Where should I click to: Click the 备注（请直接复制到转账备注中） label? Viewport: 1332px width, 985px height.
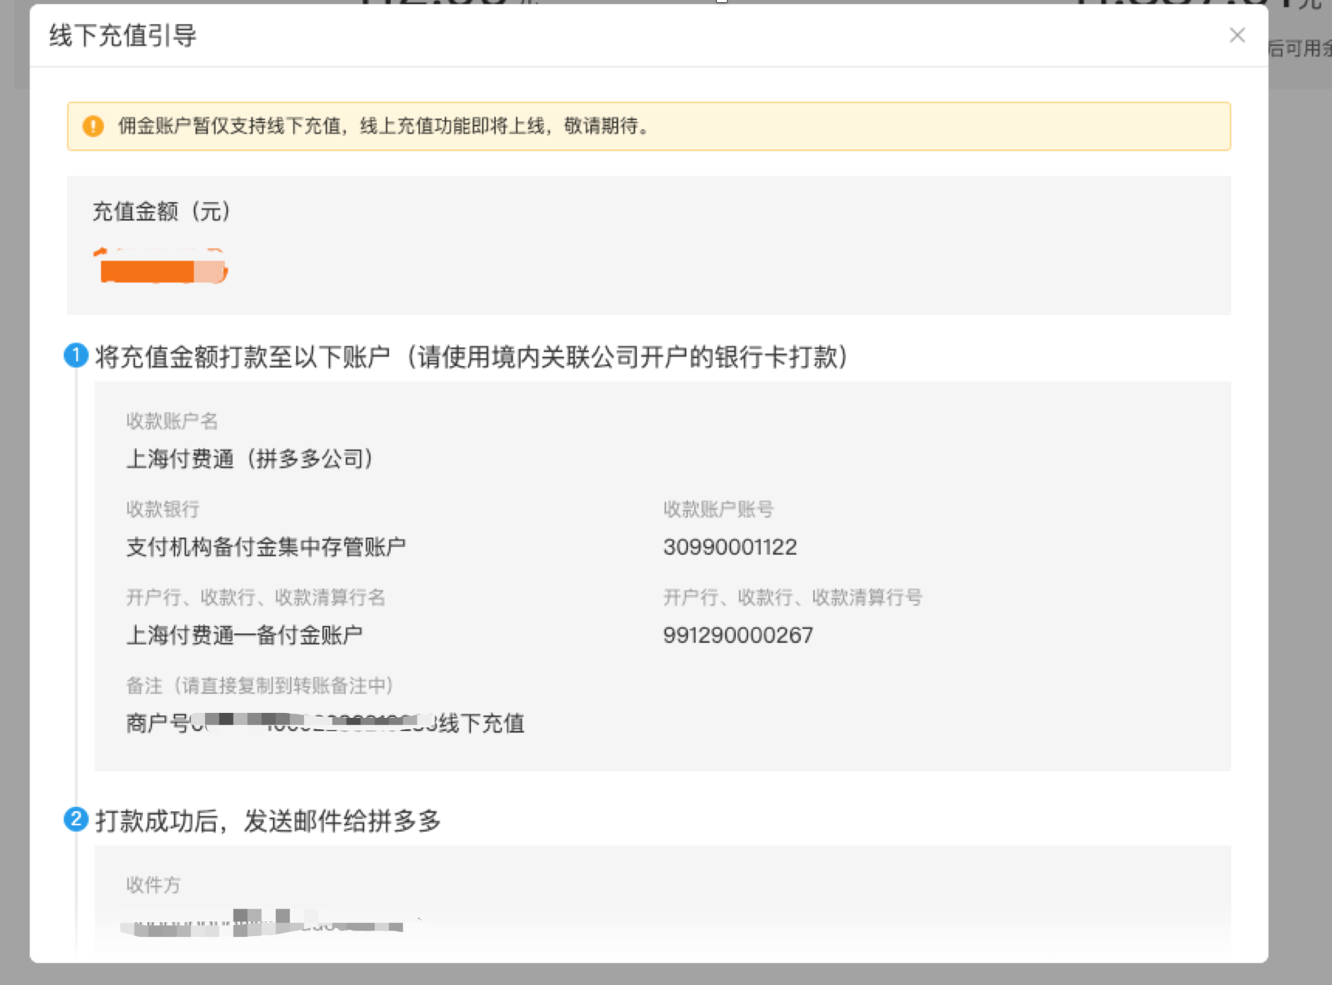[260, 685]
